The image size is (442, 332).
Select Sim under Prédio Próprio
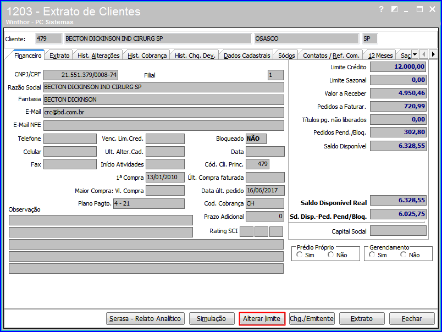[x=300, y=255]
